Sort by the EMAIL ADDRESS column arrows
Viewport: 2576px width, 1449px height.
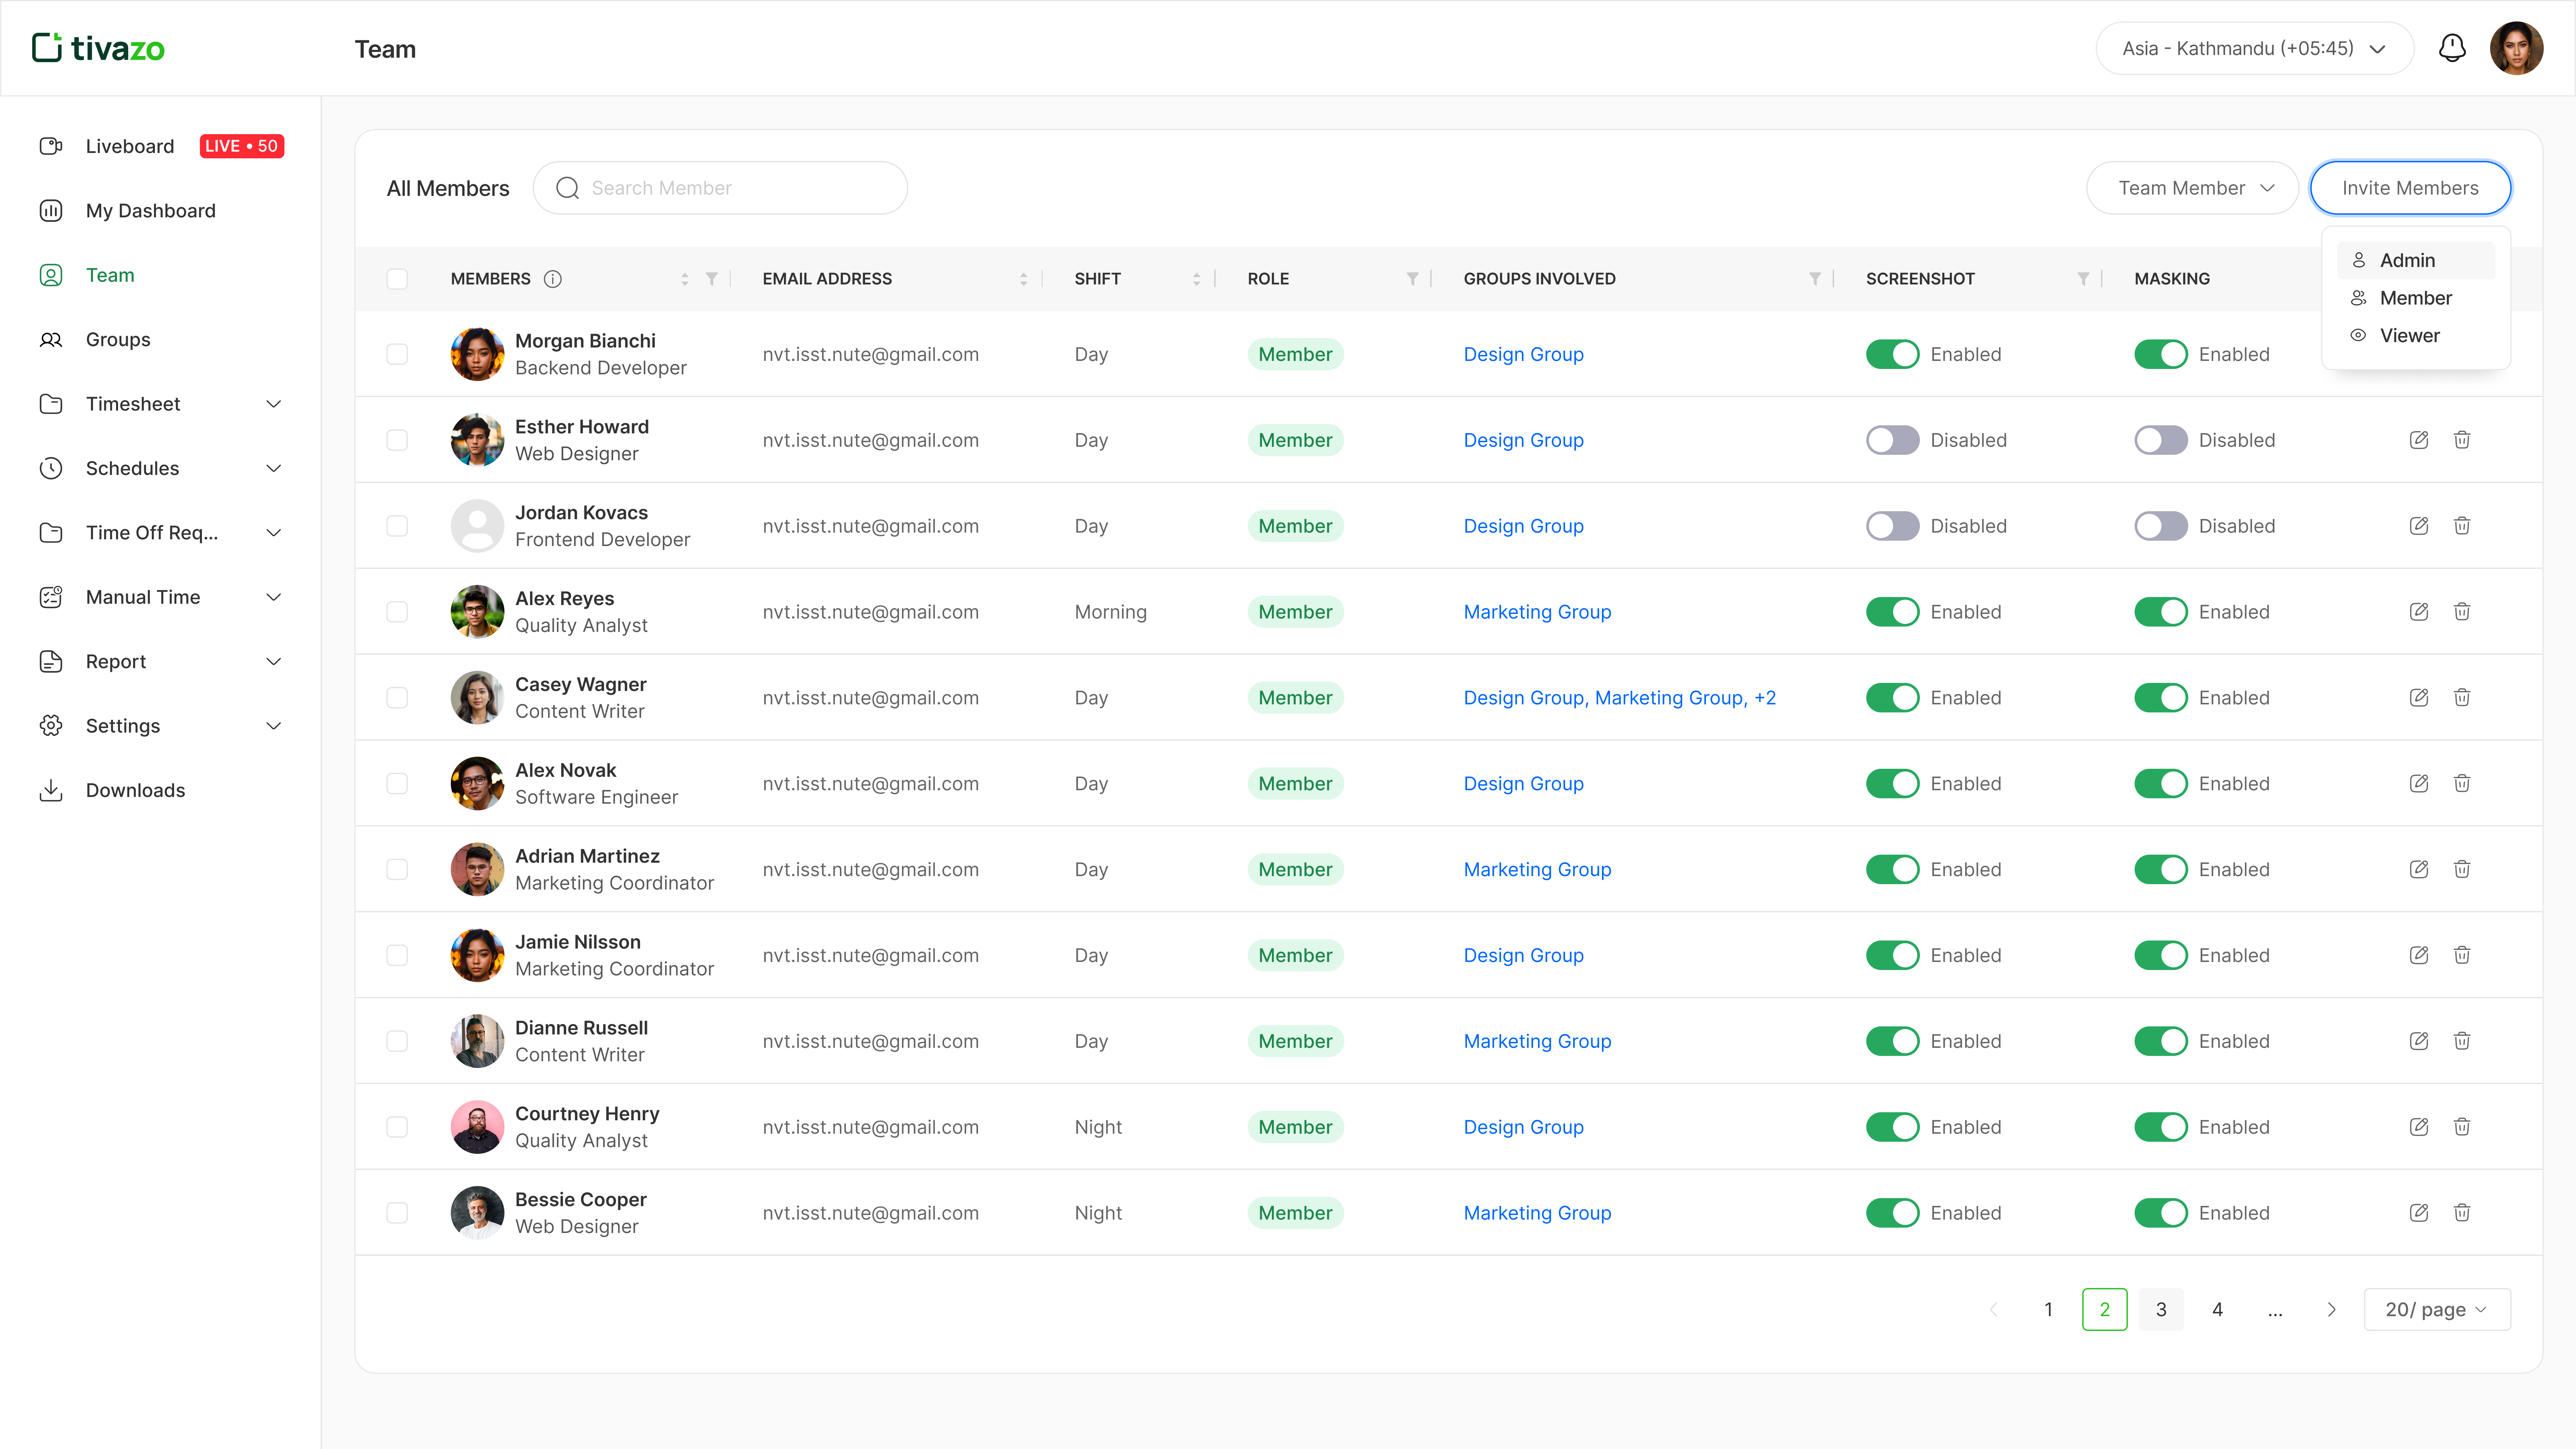1023,279
